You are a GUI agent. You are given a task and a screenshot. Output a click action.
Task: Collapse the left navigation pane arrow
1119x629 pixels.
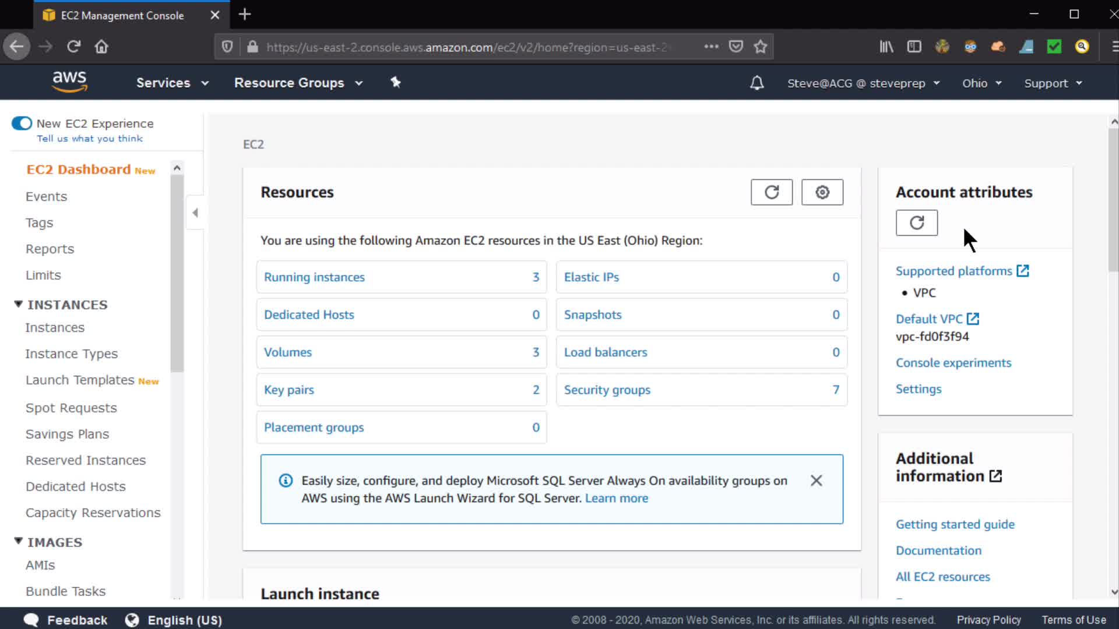[x=195, y=213]
